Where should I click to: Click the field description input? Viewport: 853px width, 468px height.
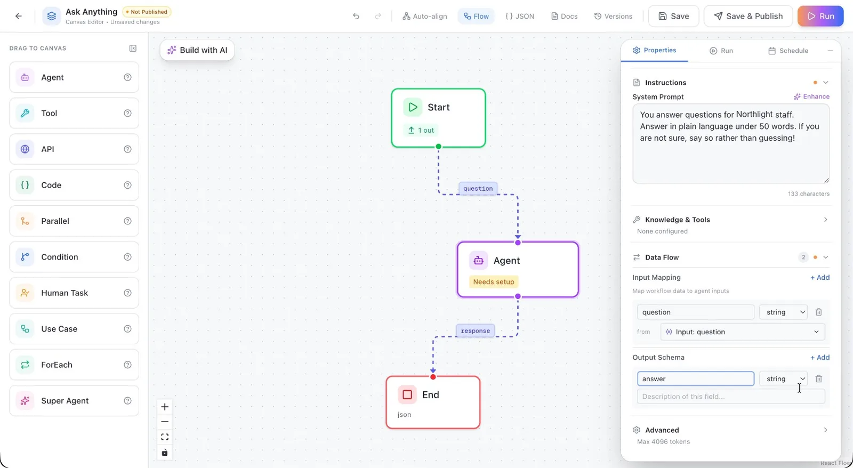pos(731,396)
